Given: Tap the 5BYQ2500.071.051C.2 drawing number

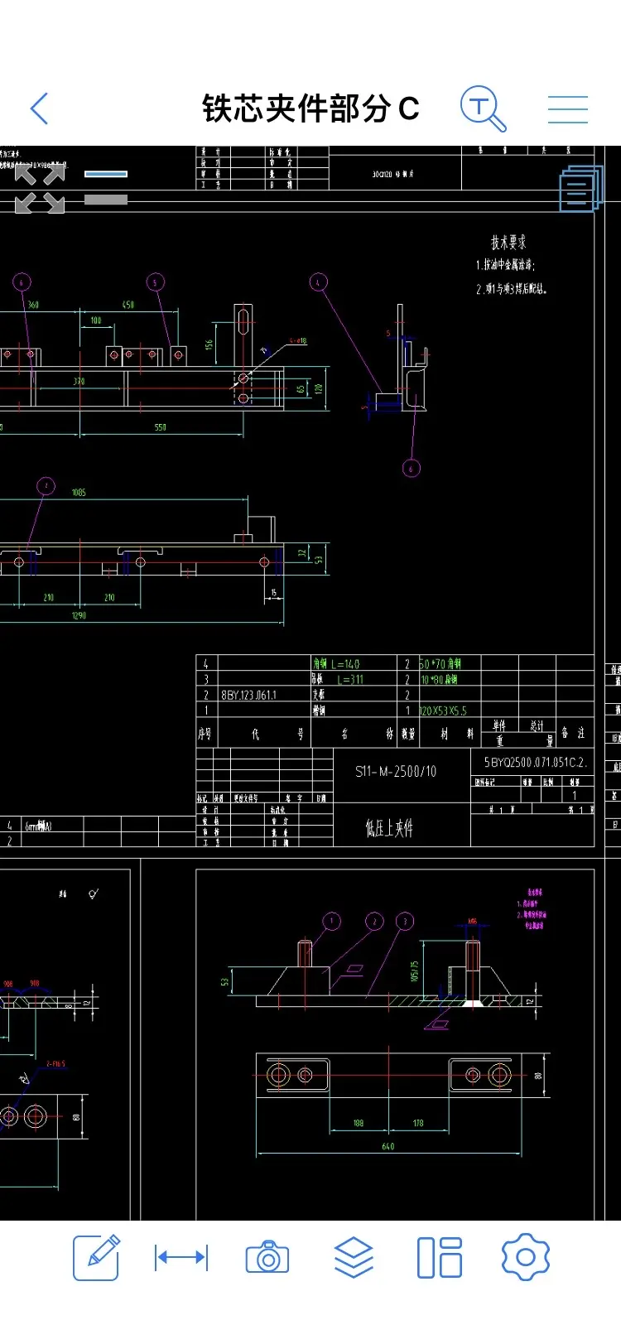Looking at the screenshot, I should [535, 762].
